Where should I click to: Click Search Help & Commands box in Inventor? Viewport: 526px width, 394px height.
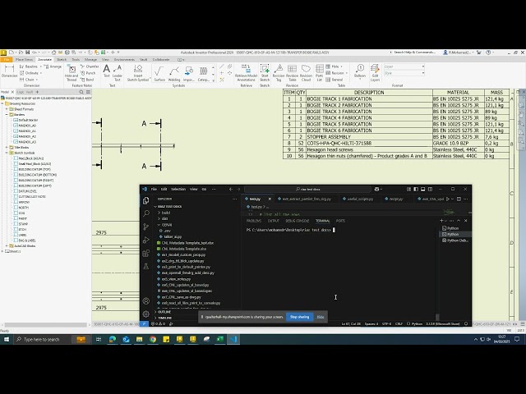coord(413,53)
